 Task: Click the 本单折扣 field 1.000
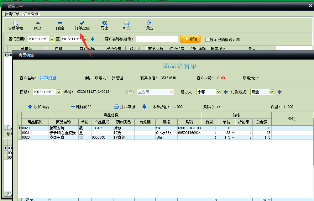tap(183, 107)
